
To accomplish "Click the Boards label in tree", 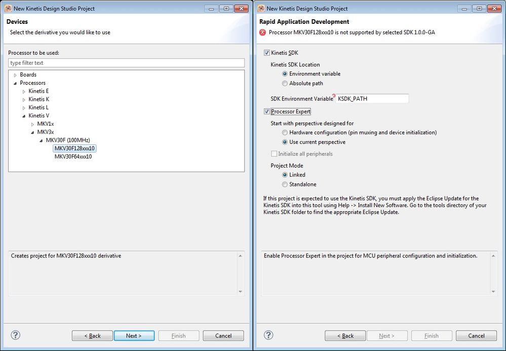I will point(28,74).
